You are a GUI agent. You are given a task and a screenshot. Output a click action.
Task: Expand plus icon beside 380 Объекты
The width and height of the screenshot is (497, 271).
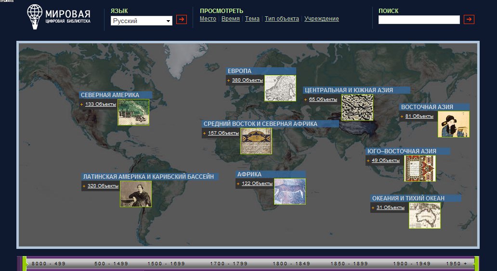pos(228,81)
